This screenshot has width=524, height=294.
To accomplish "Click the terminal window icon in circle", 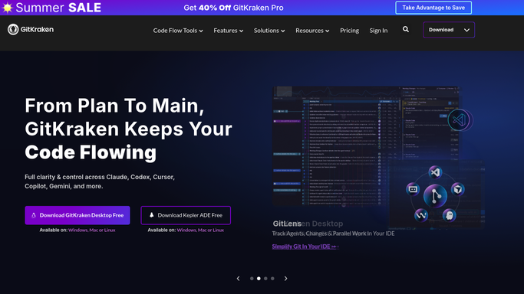I will coord(413,189).
